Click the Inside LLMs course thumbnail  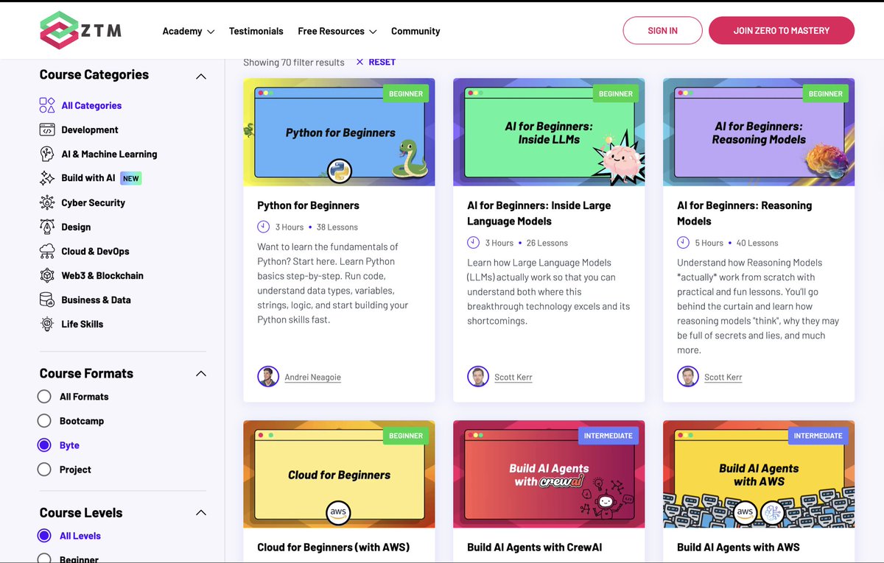[x=549, y=132]
